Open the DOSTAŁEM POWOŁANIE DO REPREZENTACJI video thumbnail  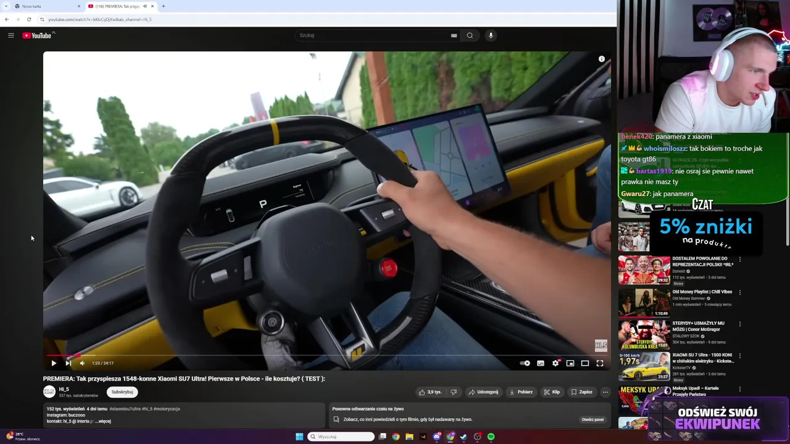click(x=644, y=270)
